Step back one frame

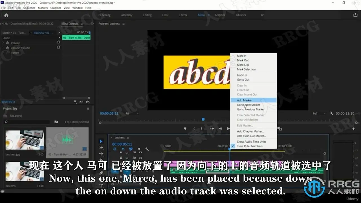[220, 129]
